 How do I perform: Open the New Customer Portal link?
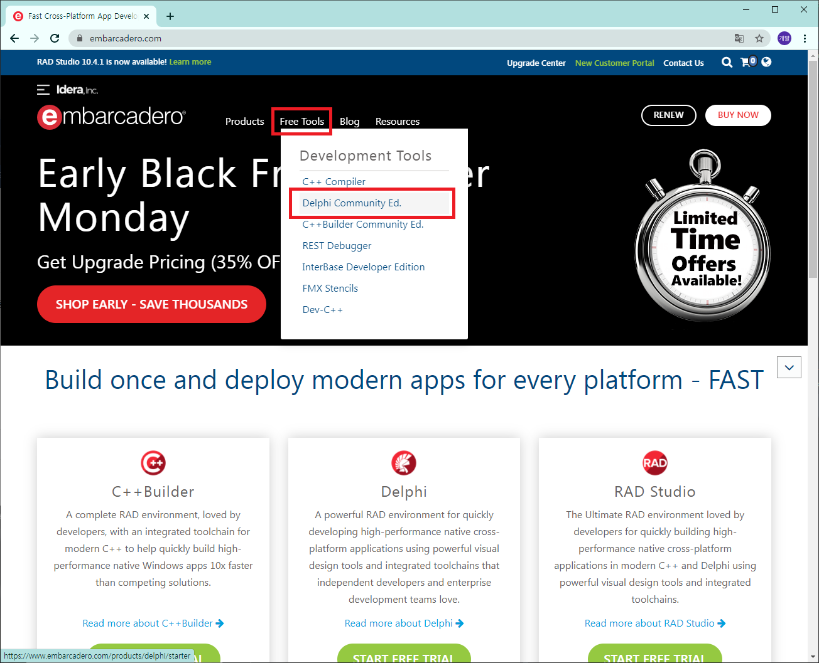pyautogui.click(x=615, y=63)
